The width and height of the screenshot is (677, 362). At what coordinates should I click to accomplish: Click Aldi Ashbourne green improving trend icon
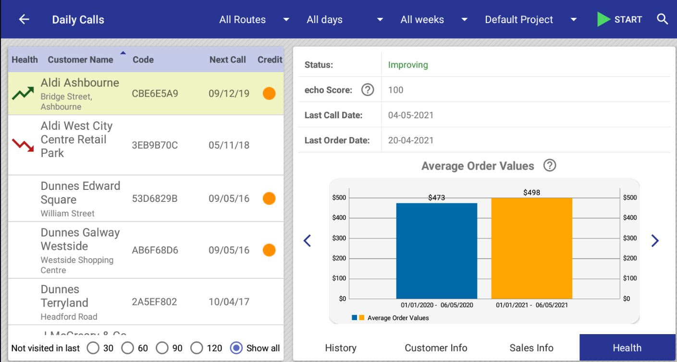tap(23, 93)
